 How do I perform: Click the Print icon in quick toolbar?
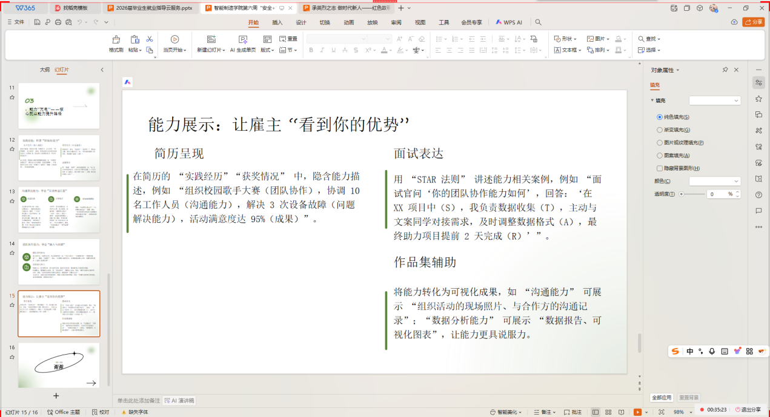pyautogui.click(x=58, y=22)
